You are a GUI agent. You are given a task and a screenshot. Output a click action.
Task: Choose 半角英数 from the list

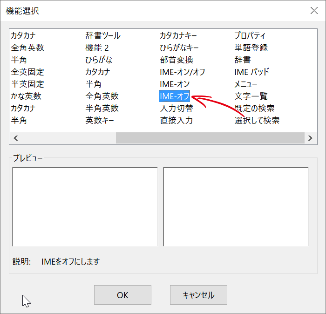pyautogui.click(x=102, y=108)
